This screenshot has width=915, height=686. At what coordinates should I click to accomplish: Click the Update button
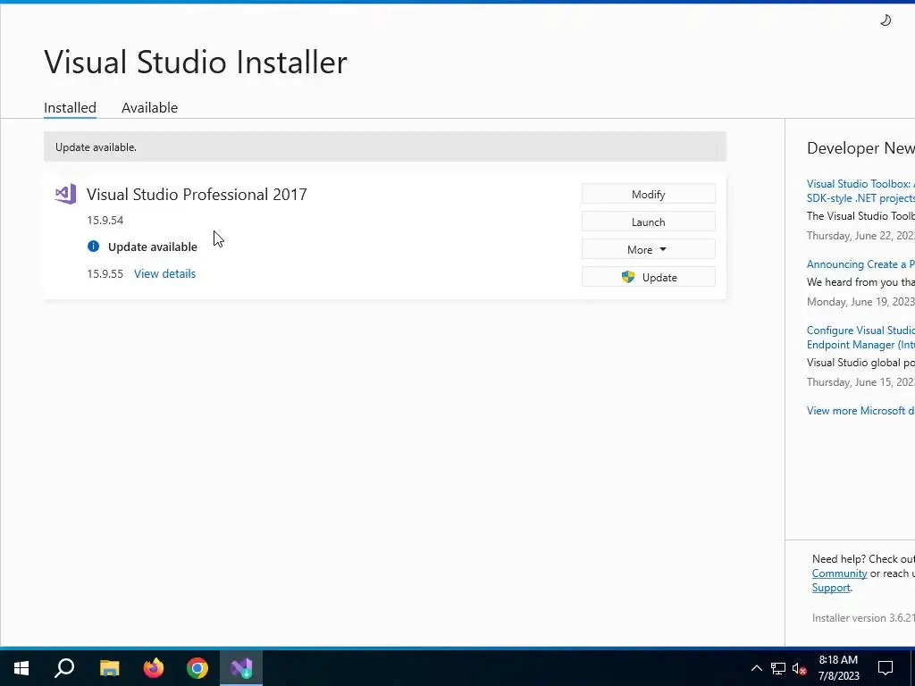649,277
